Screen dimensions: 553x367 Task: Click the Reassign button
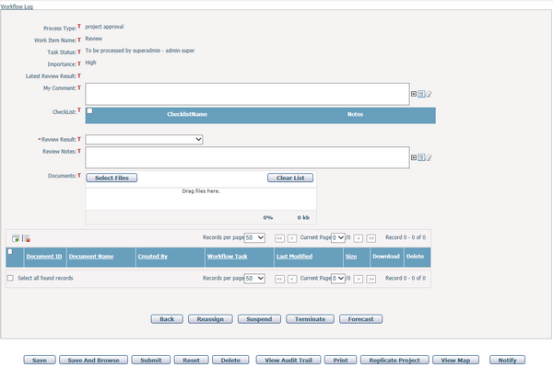tap(210, 319)
